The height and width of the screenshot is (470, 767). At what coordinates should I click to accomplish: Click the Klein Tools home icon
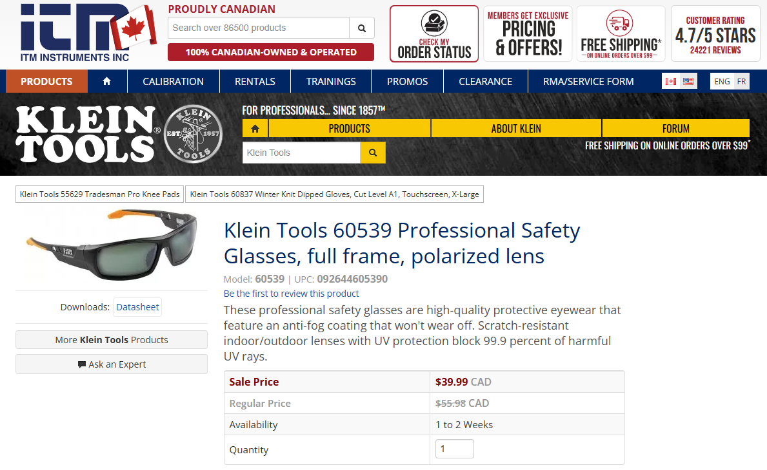coord(255,129)
